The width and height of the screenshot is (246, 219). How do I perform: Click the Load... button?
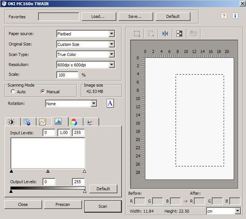pyautogui.click(x=98, y=17)
